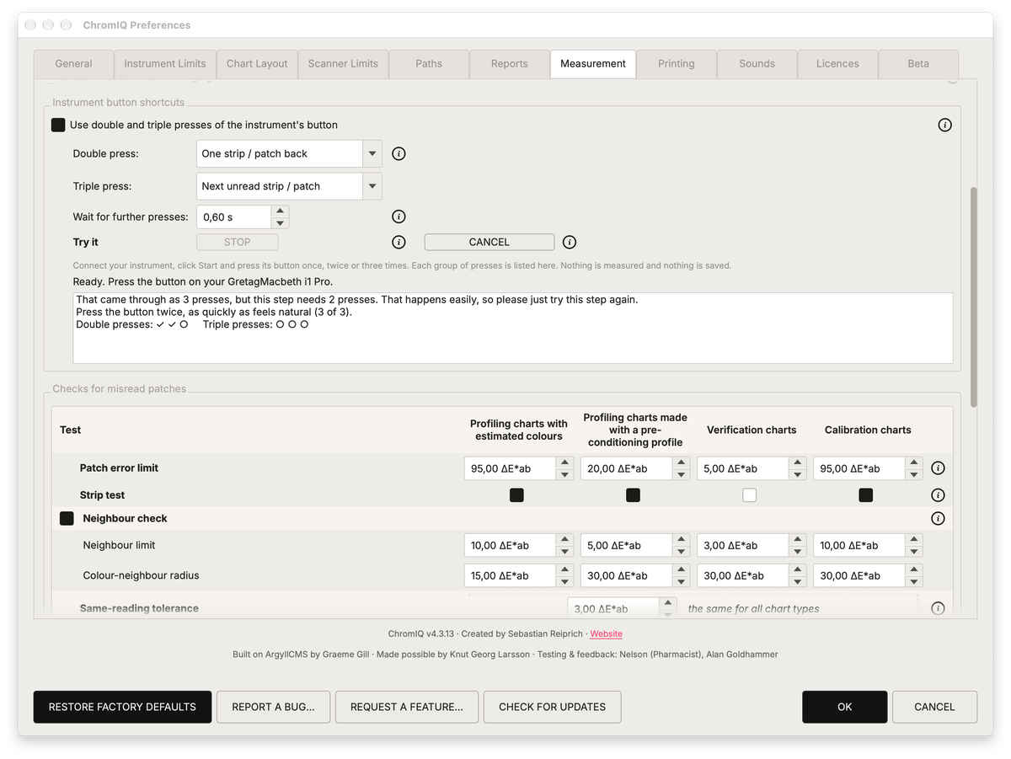Increase the Wait for further presses time

[x=281, y=211]
